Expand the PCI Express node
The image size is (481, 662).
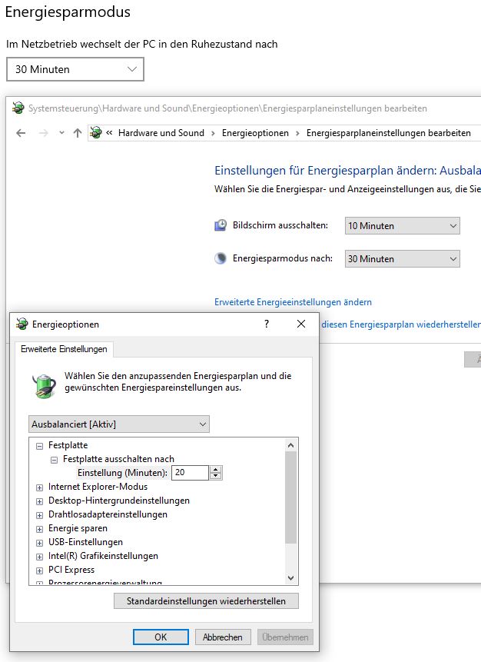pos(39,570)
